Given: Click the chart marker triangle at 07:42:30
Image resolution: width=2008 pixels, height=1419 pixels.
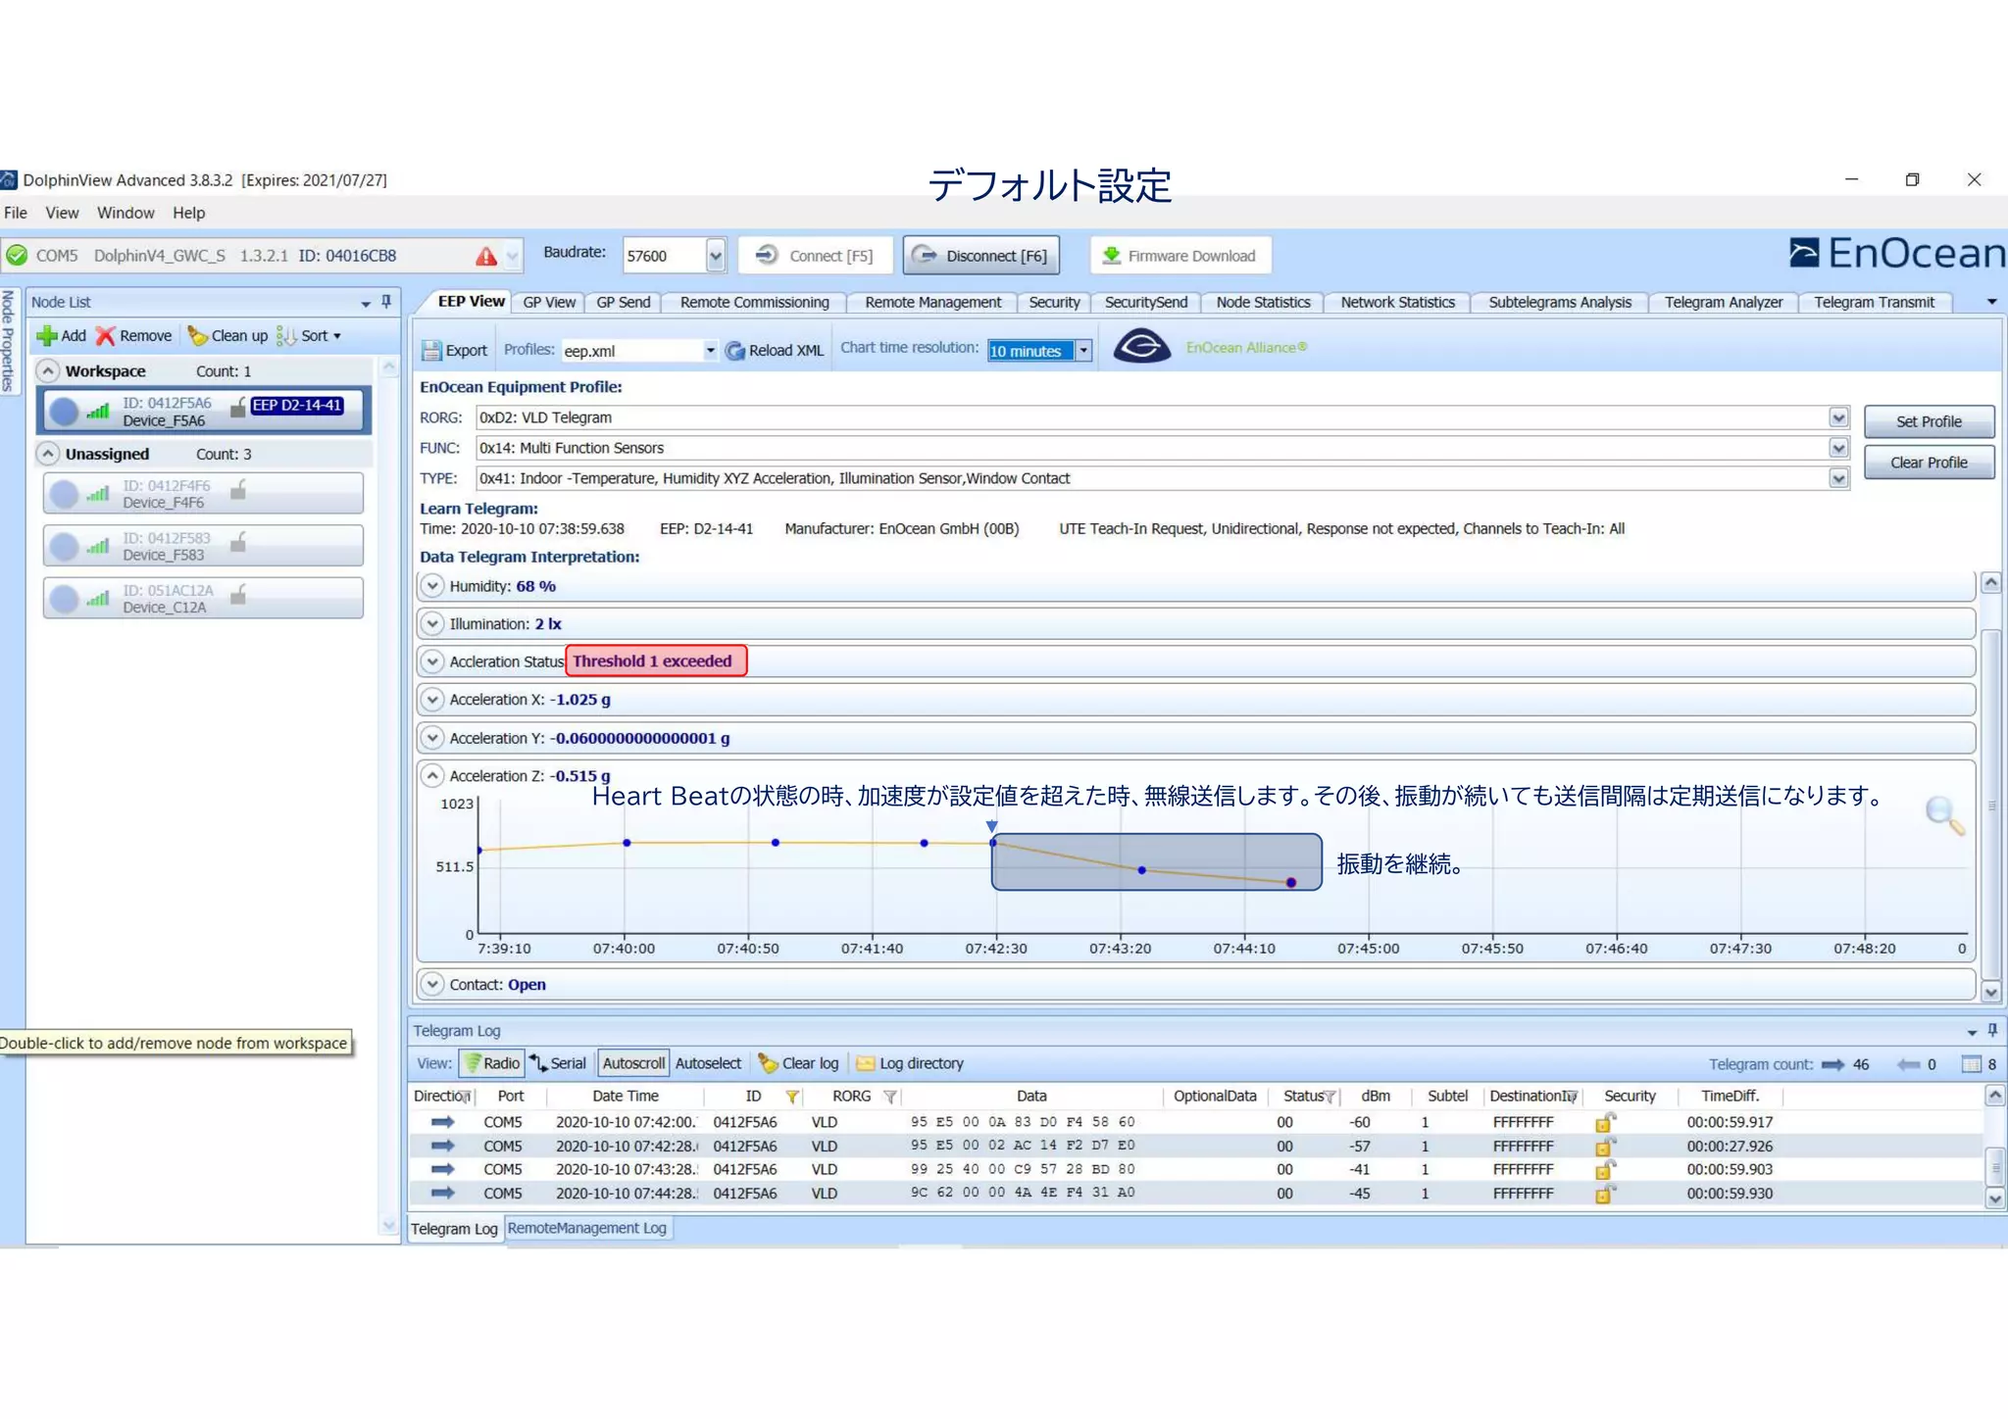Looking at the screenshot, I should click(x=992, y=826).
